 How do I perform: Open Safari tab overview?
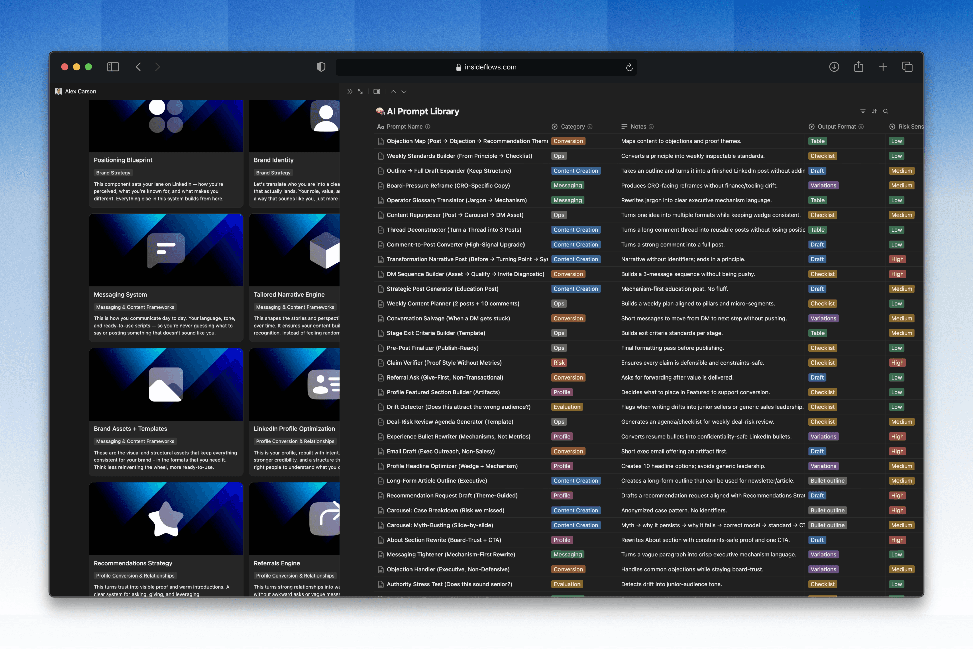pyautogui.click(x=907, y=67)
